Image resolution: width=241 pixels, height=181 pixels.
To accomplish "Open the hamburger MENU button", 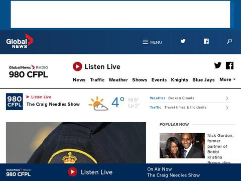I will [152, 42].
